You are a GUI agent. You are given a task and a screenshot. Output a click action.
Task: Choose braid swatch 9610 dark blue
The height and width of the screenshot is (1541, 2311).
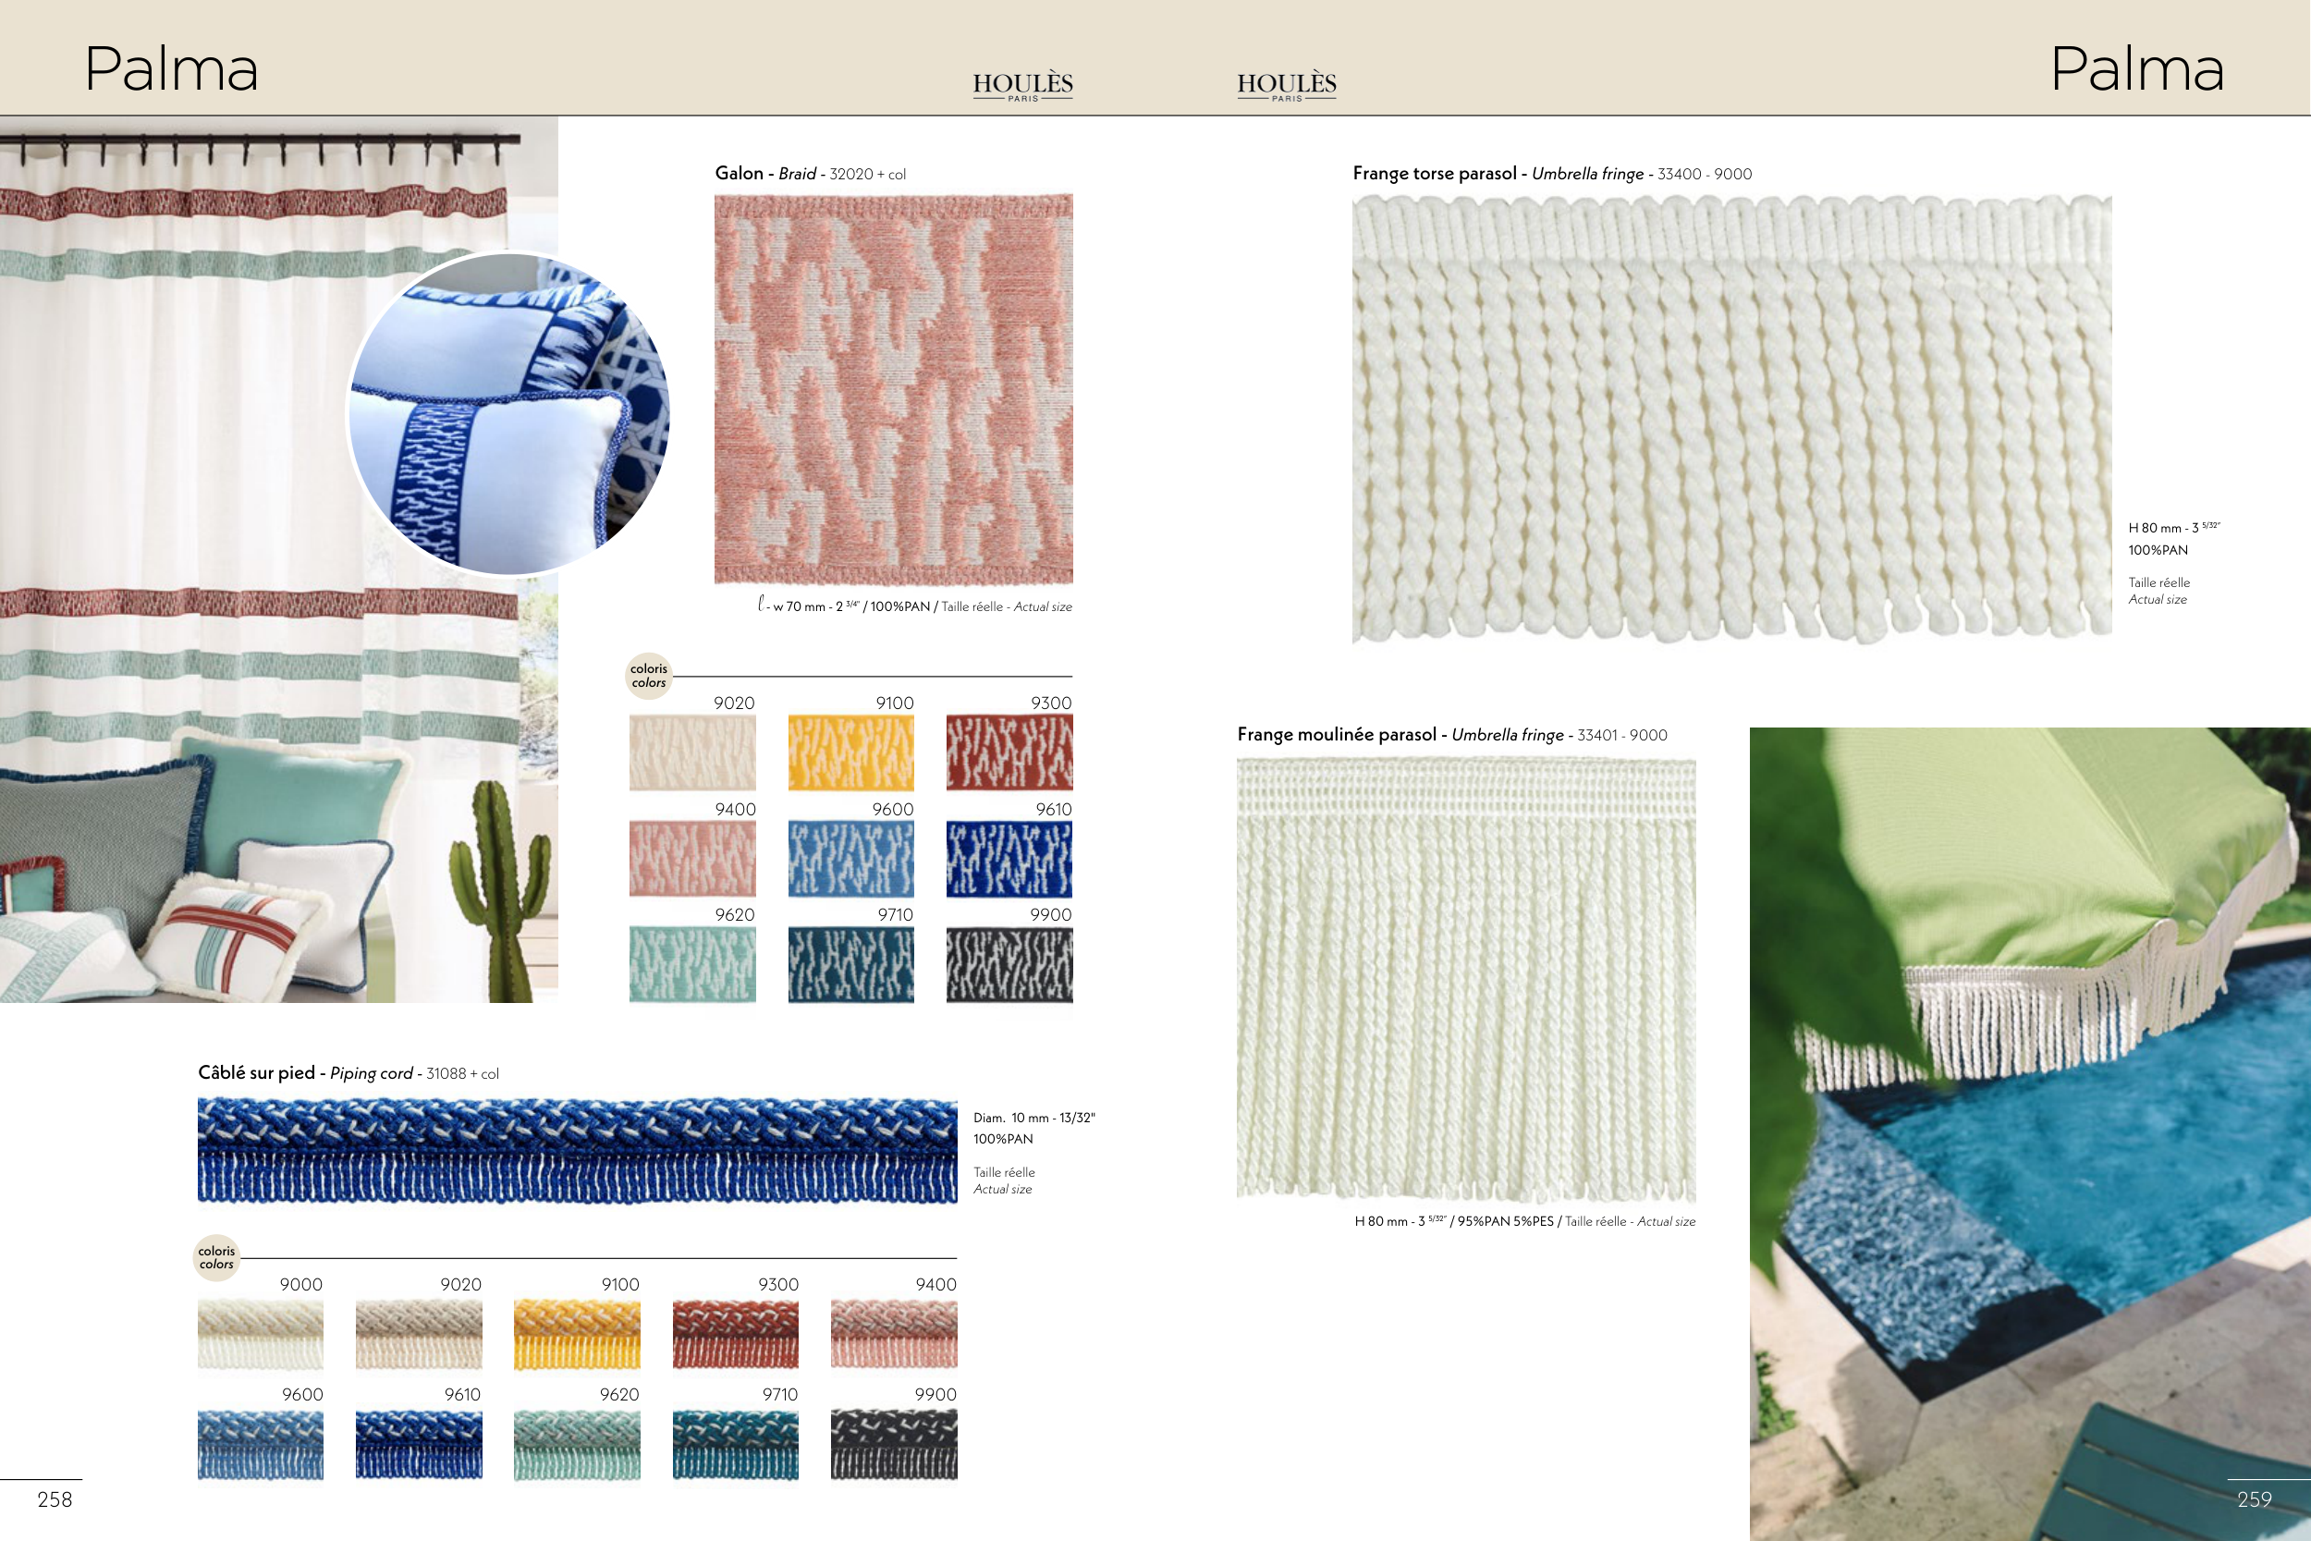[1009, 859]
